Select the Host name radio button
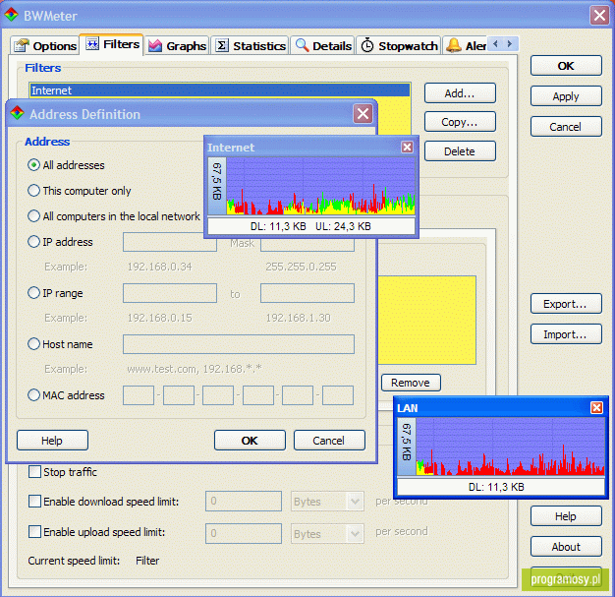Image resolution: width=615 pixels, height=597 pixels. [x=33, y=343]
